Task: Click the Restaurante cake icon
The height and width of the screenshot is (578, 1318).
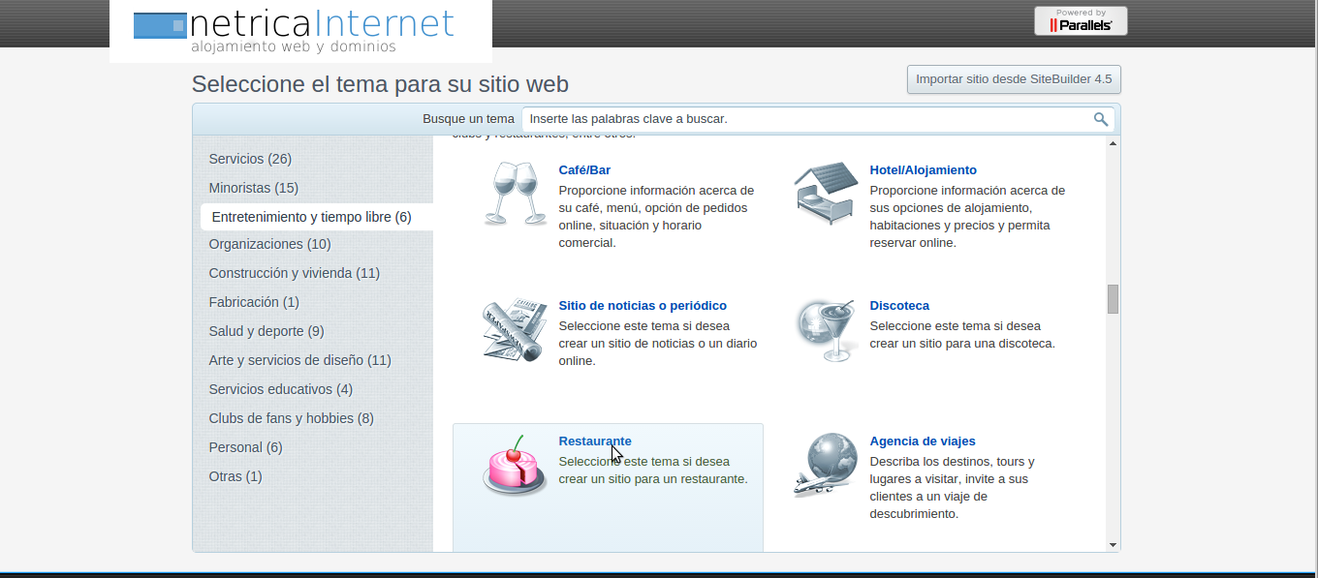Action: [x=515, y=466]
